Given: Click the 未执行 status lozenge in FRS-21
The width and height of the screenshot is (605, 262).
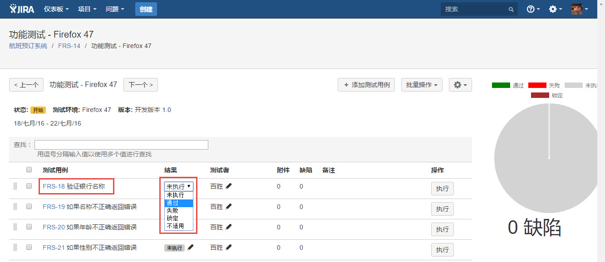Looking at the screenshot, I should point(175,248).
